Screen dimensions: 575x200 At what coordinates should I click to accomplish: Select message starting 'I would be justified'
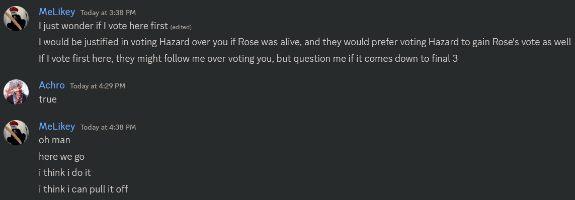[305, 42]
